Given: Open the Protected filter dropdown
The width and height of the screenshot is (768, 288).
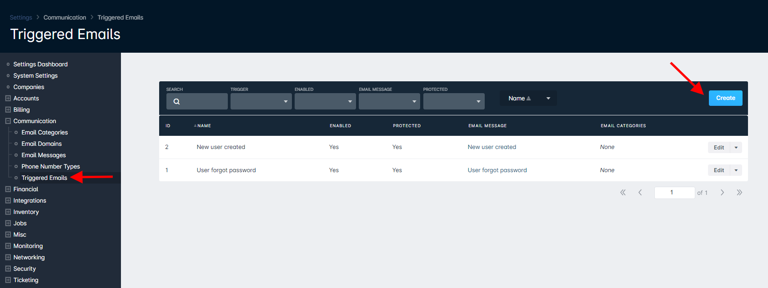Looking at the screenshot, I should [x=454, y=101].
